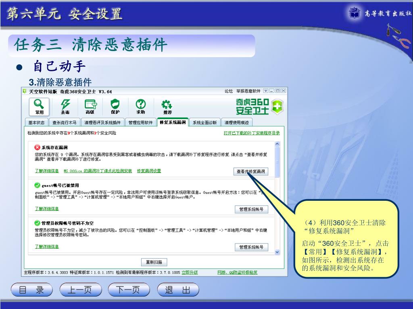Click the 推荐 gear toolbar icon
The height and width of the screenshot is (309, 413).
pos(167,107)
